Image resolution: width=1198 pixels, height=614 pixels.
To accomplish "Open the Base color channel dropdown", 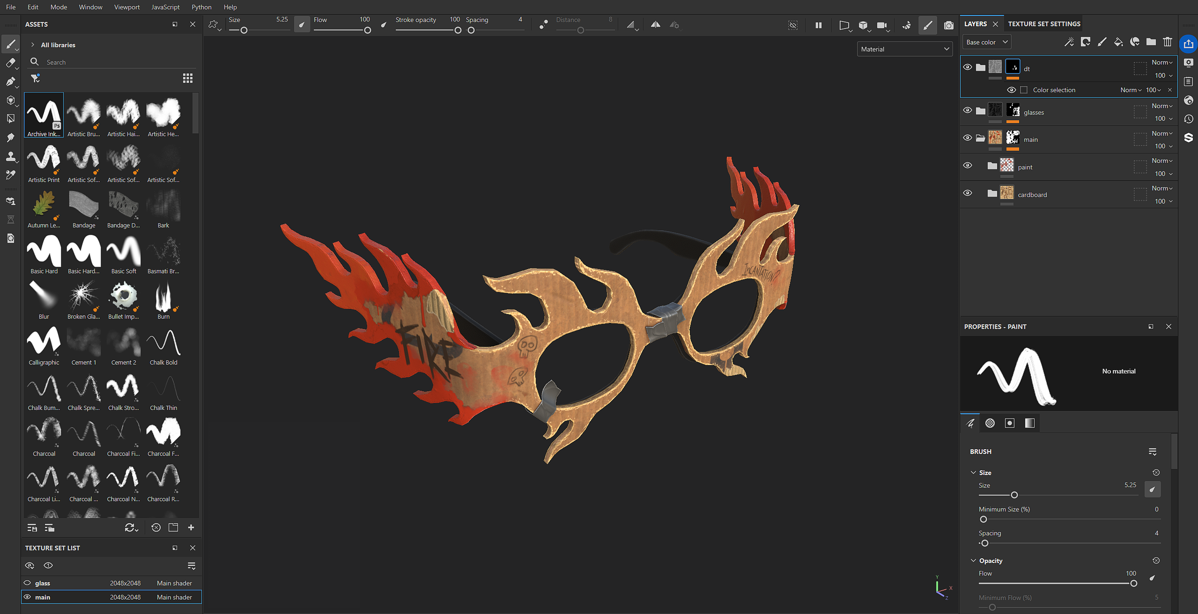I will click(987, 42).
